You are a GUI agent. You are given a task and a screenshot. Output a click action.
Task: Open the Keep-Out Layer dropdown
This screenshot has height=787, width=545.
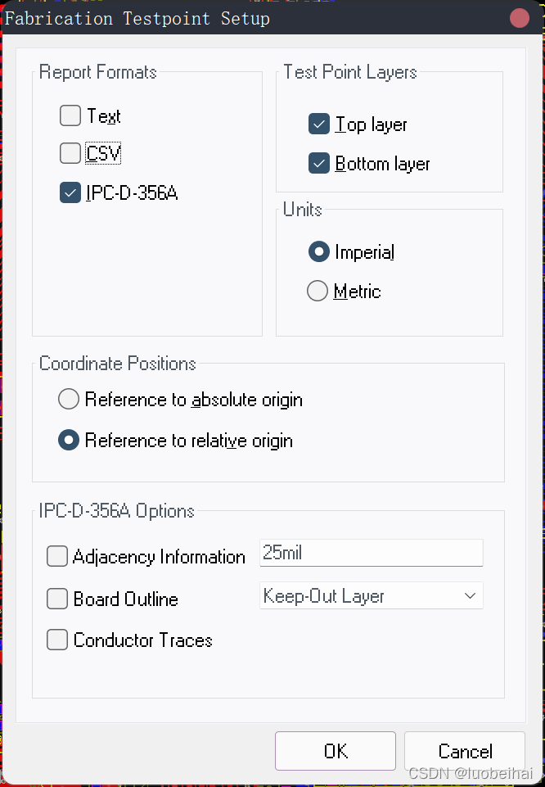pyautogui.click(x=371, y=596)
